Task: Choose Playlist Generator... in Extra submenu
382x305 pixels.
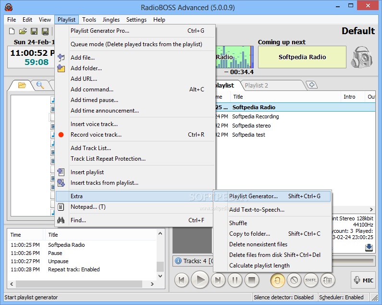Action: [x=272, y=196]
